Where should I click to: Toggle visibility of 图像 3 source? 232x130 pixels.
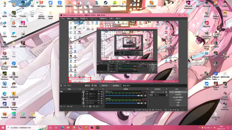(99, 92)
